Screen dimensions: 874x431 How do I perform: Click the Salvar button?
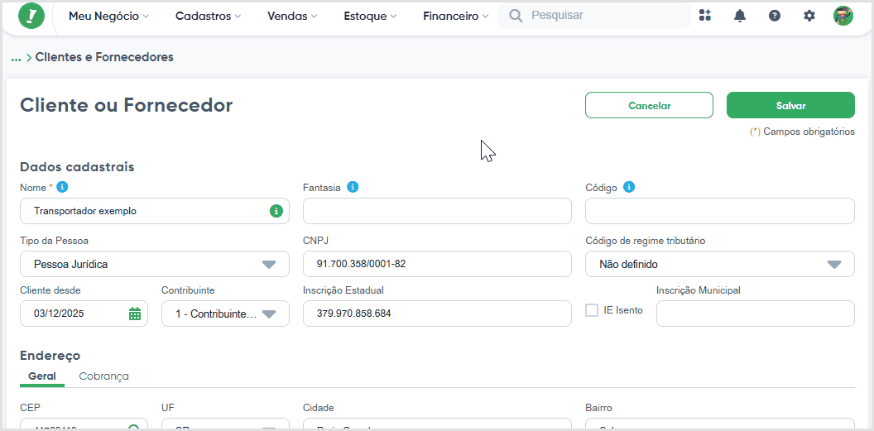coord(790,105)
